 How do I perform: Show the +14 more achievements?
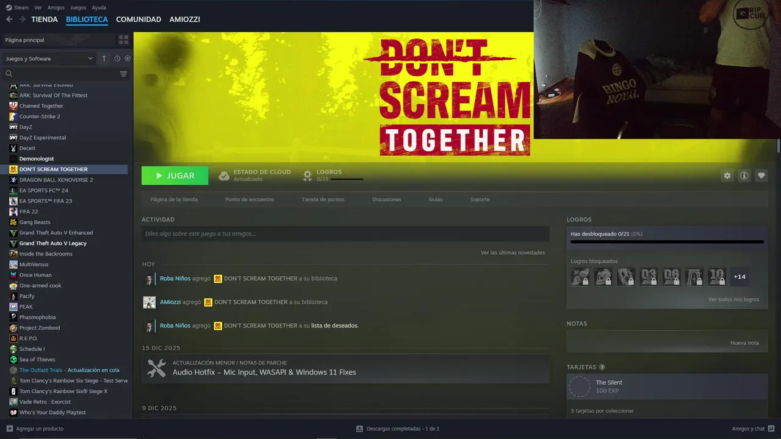[x=739, y=277]
